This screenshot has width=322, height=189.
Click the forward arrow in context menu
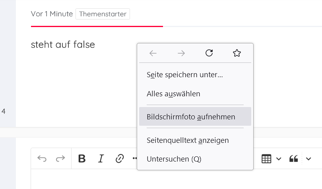(x=181, y=53)
